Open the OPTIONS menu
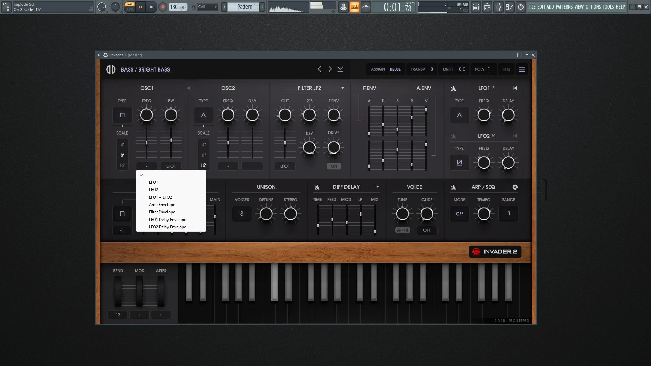 tap(593, 7)
